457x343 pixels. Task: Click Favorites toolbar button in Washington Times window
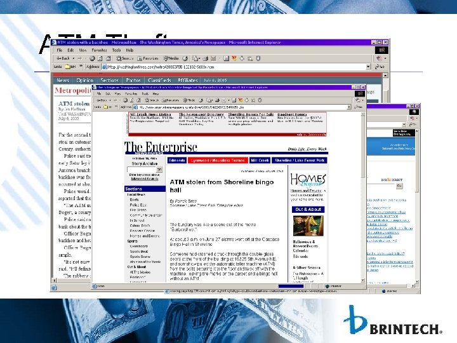point(148,58)
